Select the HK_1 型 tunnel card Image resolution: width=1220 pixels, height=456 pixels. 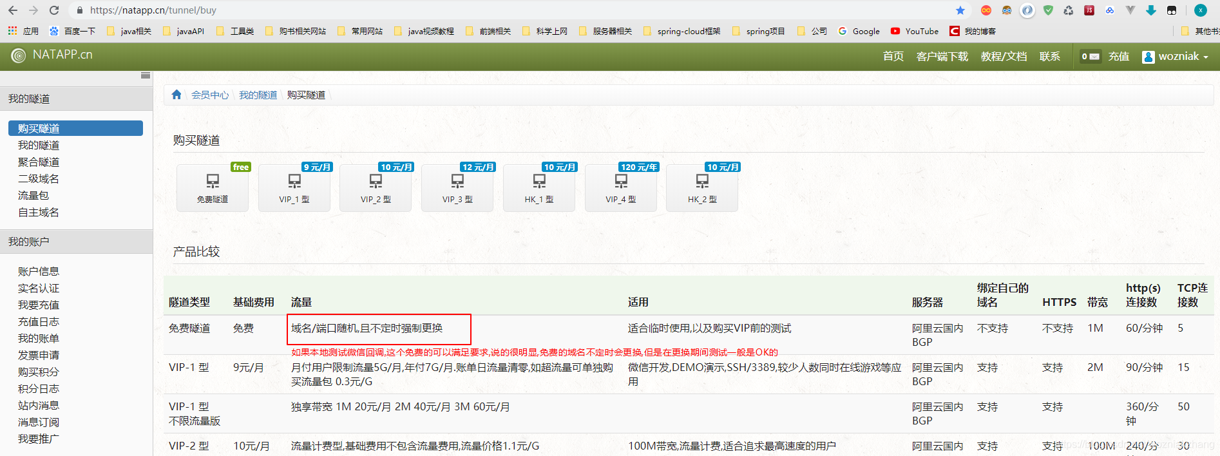[539, 187]
